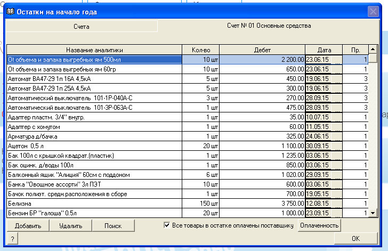
Task: Open the Поиск search button
Action: [x=113, y=226]
